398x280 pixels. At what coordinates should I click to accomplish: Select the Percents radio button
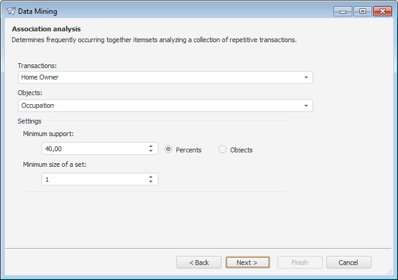coord(169,149)
